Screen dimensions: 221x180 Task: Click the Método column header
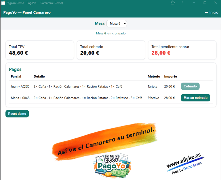(154, 77)
